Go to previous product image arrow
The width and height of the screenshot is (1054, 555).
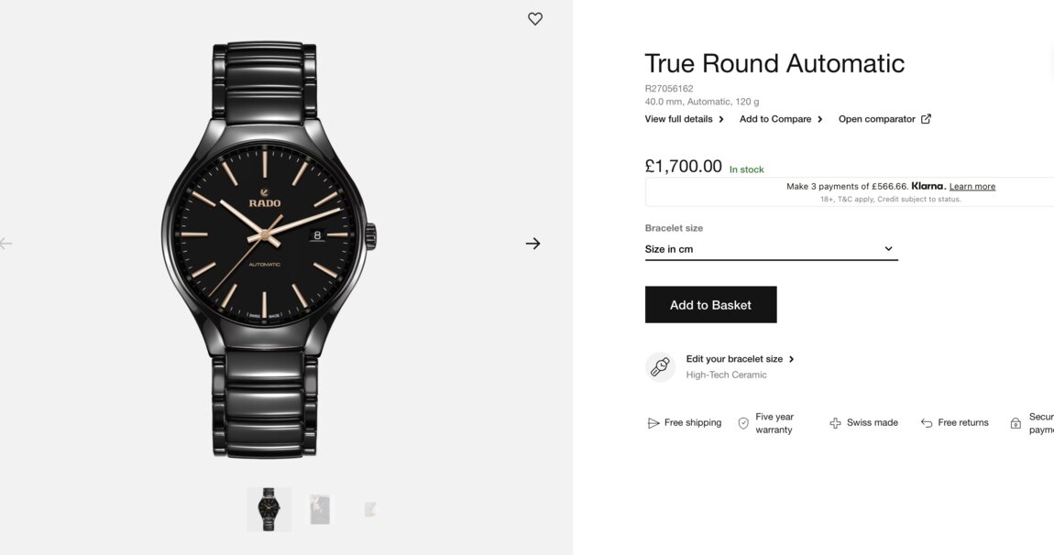(x=6, y=244)
